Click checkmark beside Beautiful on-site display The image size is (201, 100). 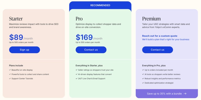(10, 70)
